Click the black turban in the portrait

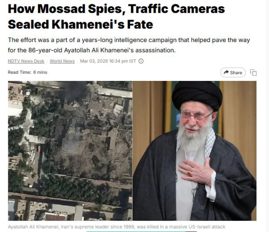[x=197, y=95]
